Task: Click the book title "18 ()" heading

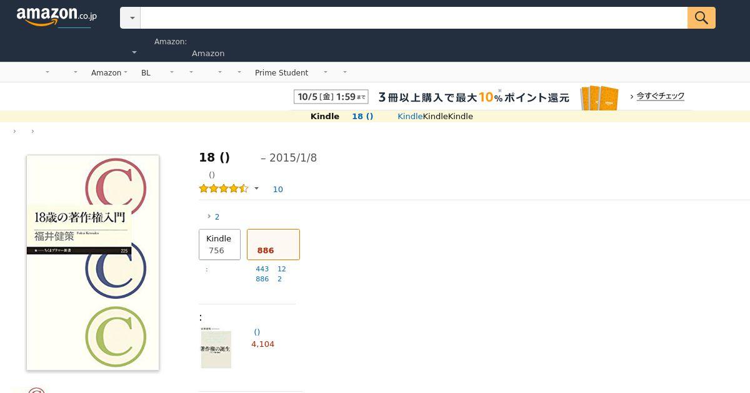Action: point(214,158)
